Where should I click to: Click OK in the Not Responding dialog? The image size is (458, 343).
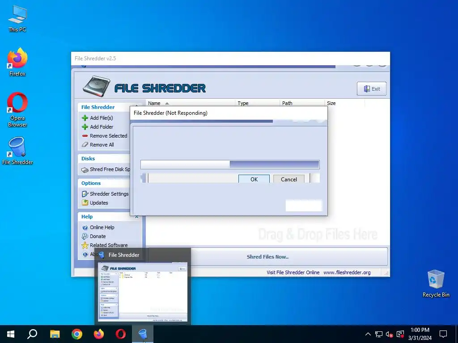pos(254,179)
